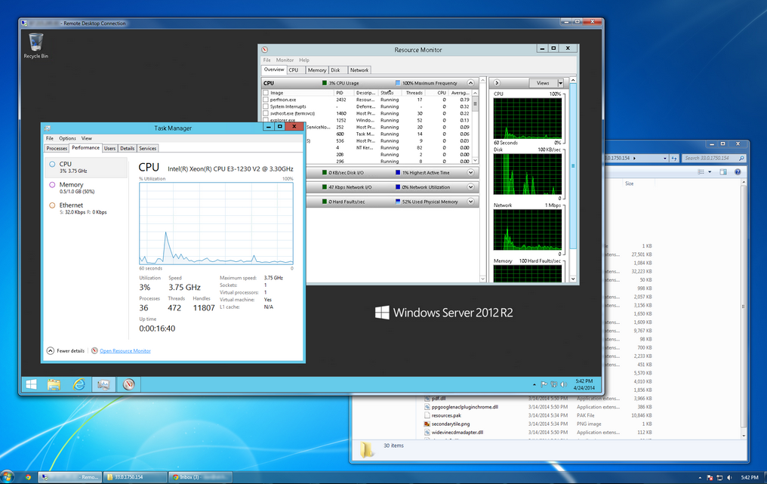
Task: Click the Open Resource Monitor gauge icon
Action: [94, 350]
